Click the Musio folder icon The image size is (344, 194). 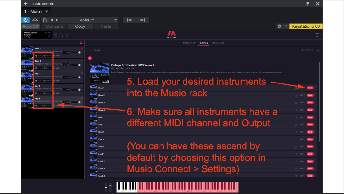click(61, 35)
